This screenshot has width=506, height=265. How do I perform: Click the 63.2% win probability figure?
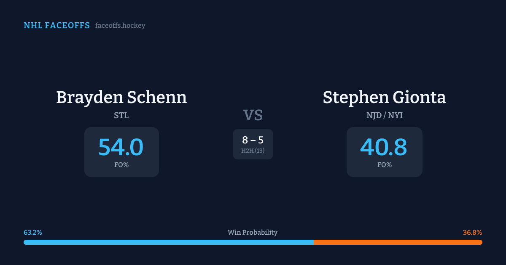(x=33, y=233)
